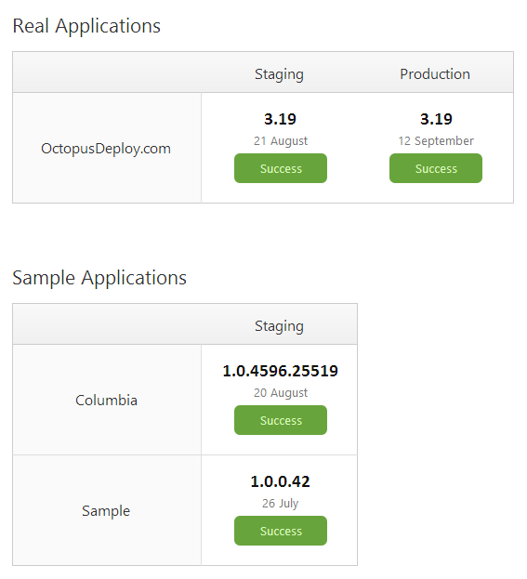Click the 20 August deployment date
Screen dimensions: 527x579
pos(281,393)
